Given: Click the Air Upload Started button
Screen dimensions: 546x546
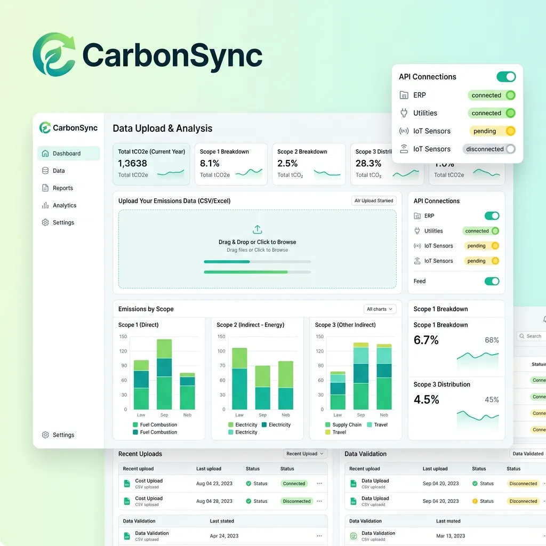Looking at the screenshot, I should click(x=374, y=200).
